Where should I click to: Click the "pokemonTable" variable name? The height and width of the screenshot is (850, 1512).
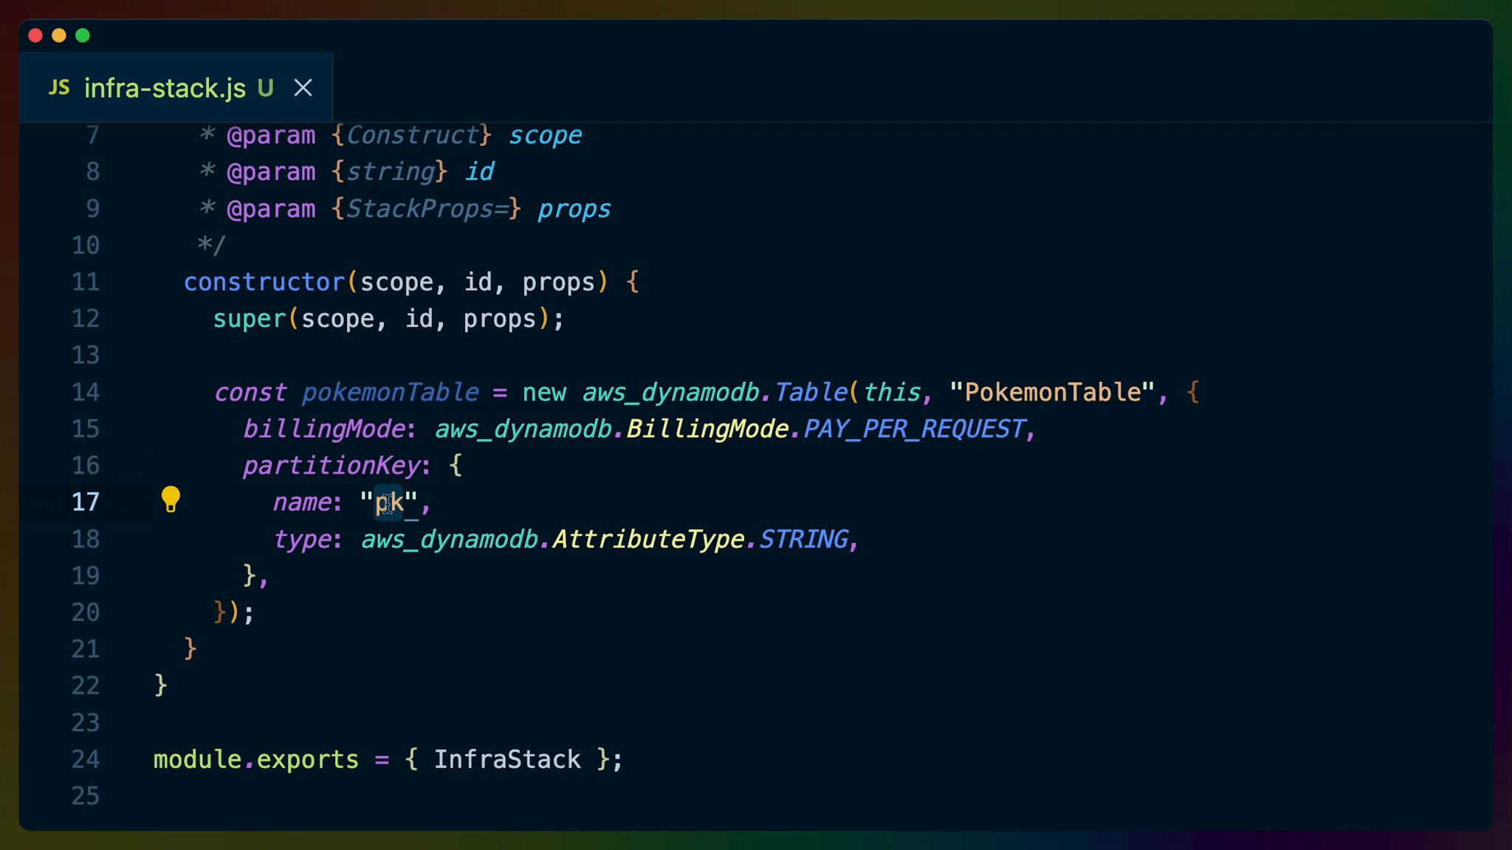[x=391, y=393]
